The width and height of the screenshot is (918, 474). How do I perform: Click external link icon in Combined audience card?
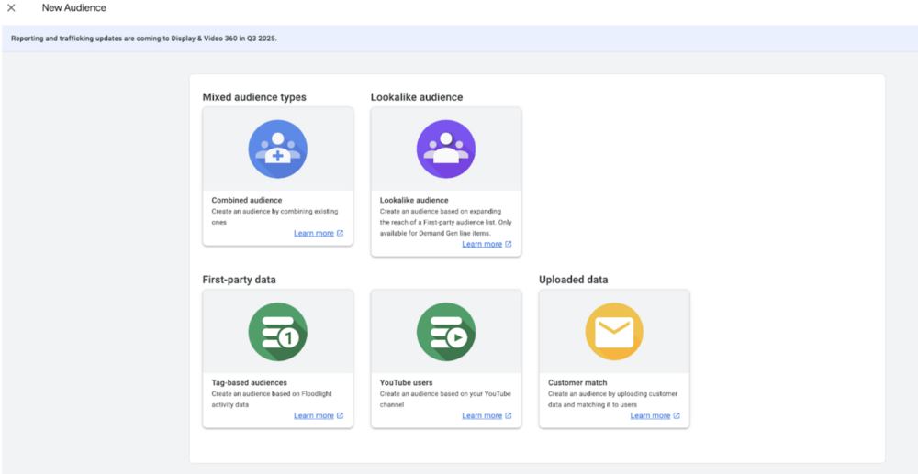point(341,233)
